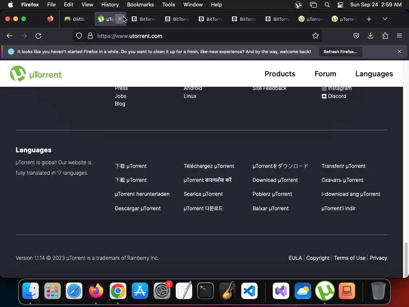Viewport: 409px width, 307px height.
Task: Click the page vertical scrollbar thumb
Action: point(406,260)
